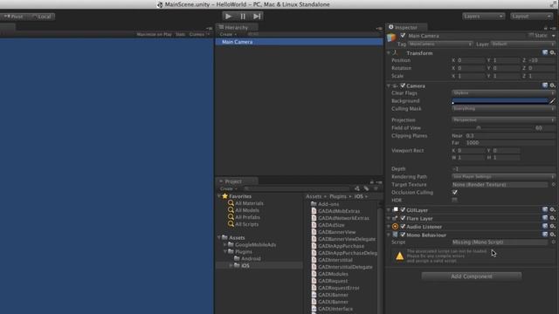Open the Mono Behaviour help icon
The height and width of the screenshot is (314, 559).
click(x=545, y=235)
